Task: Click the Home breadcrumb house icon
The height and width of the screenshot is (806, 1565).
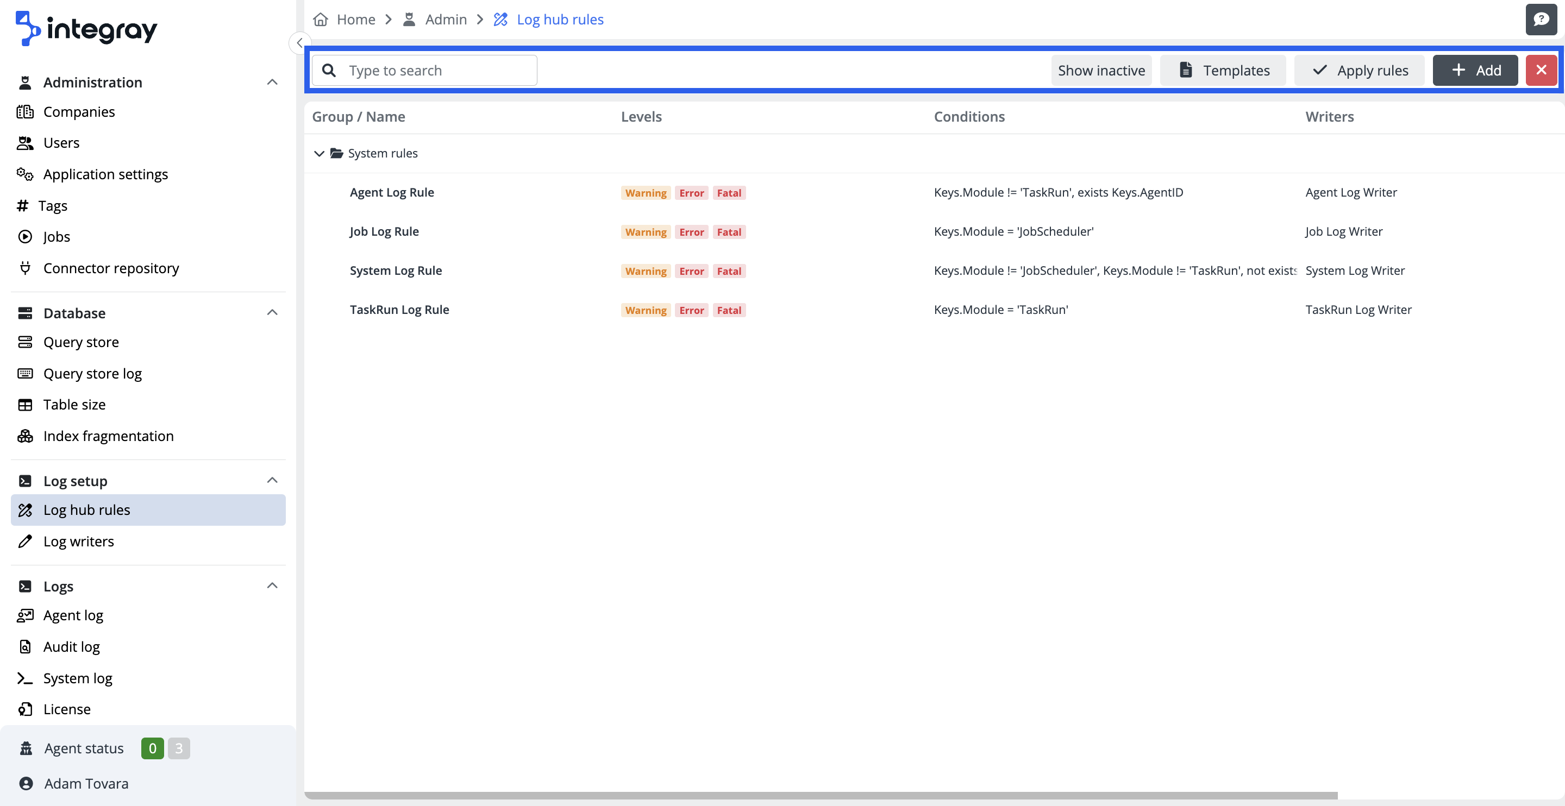Action: pos(320,20)
